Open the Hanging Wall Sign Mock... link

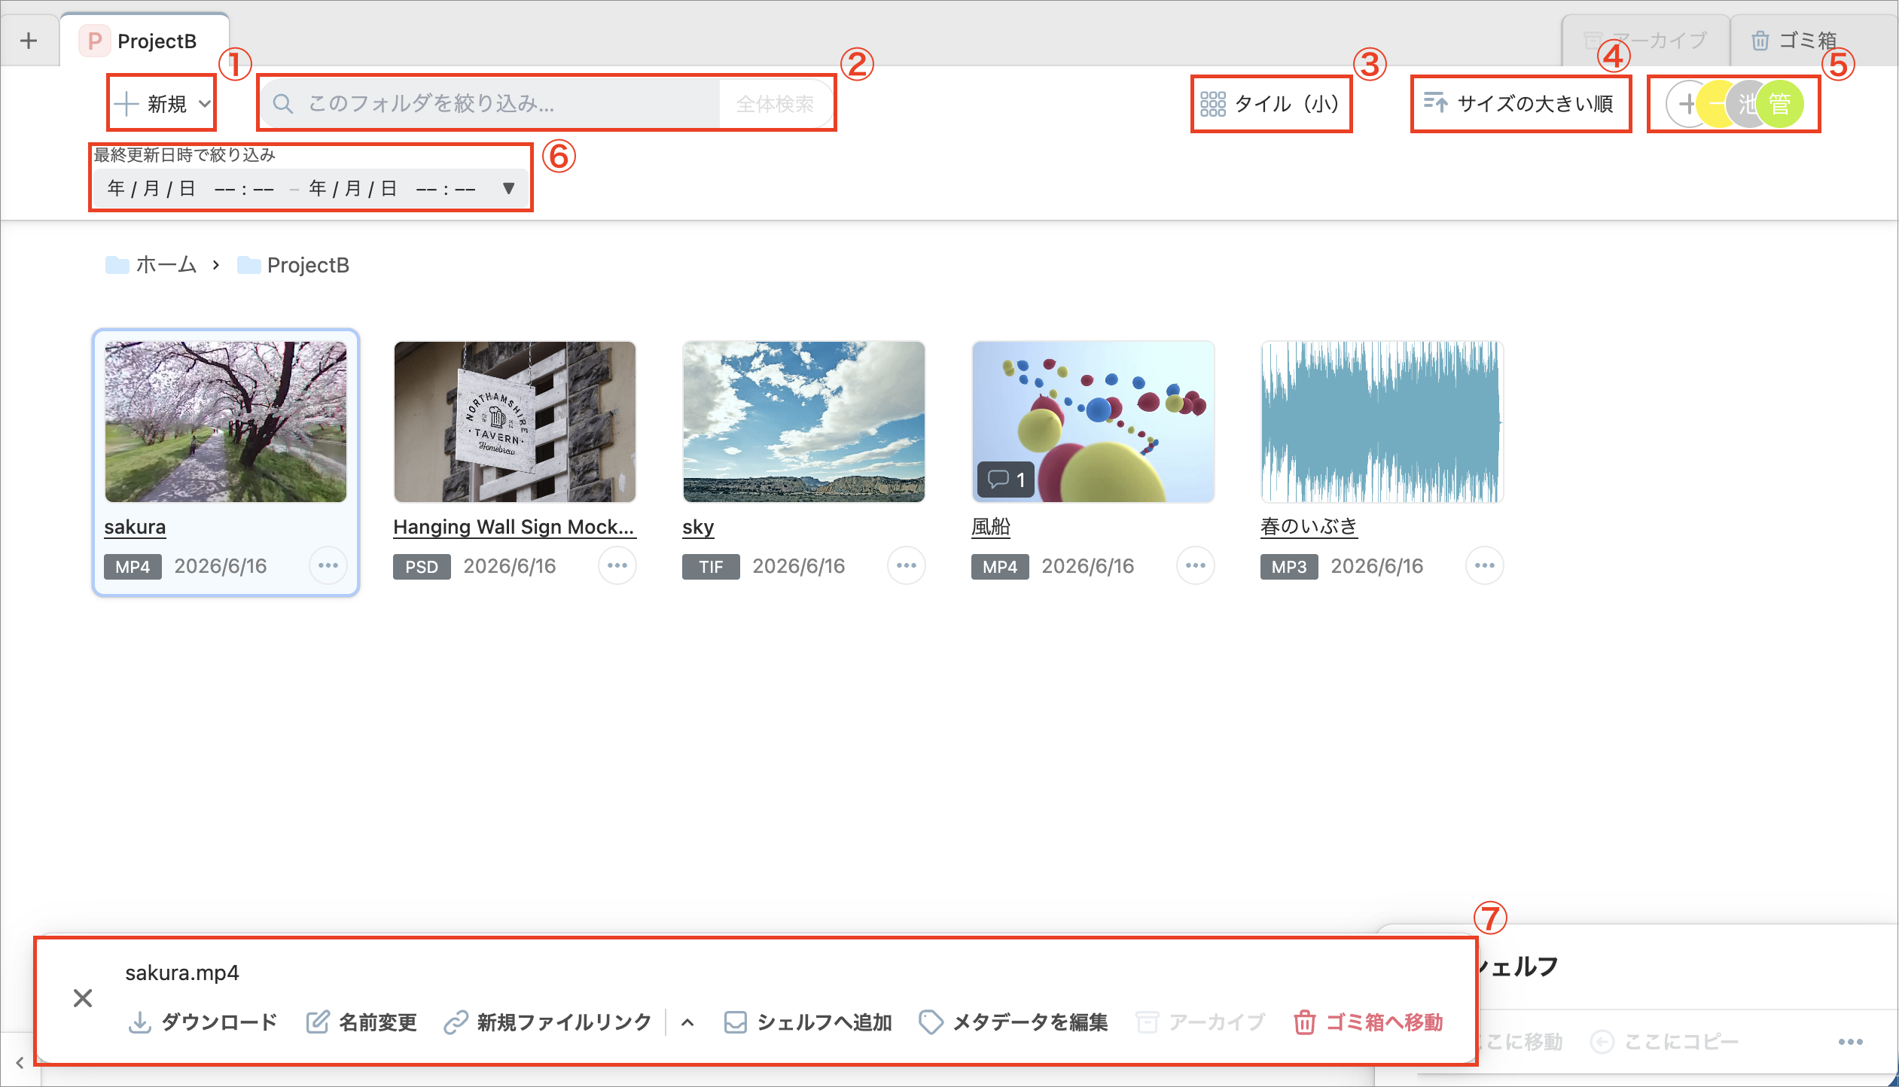[514, 527]
